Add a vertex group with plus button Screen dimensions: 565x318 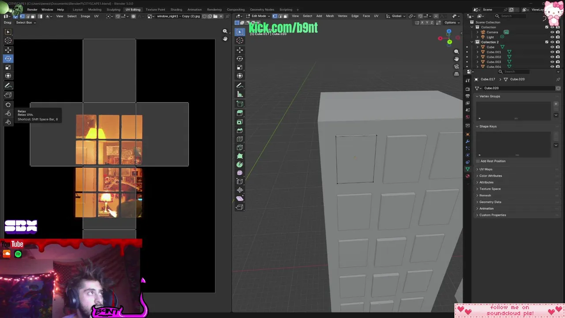tap(556, 104)
